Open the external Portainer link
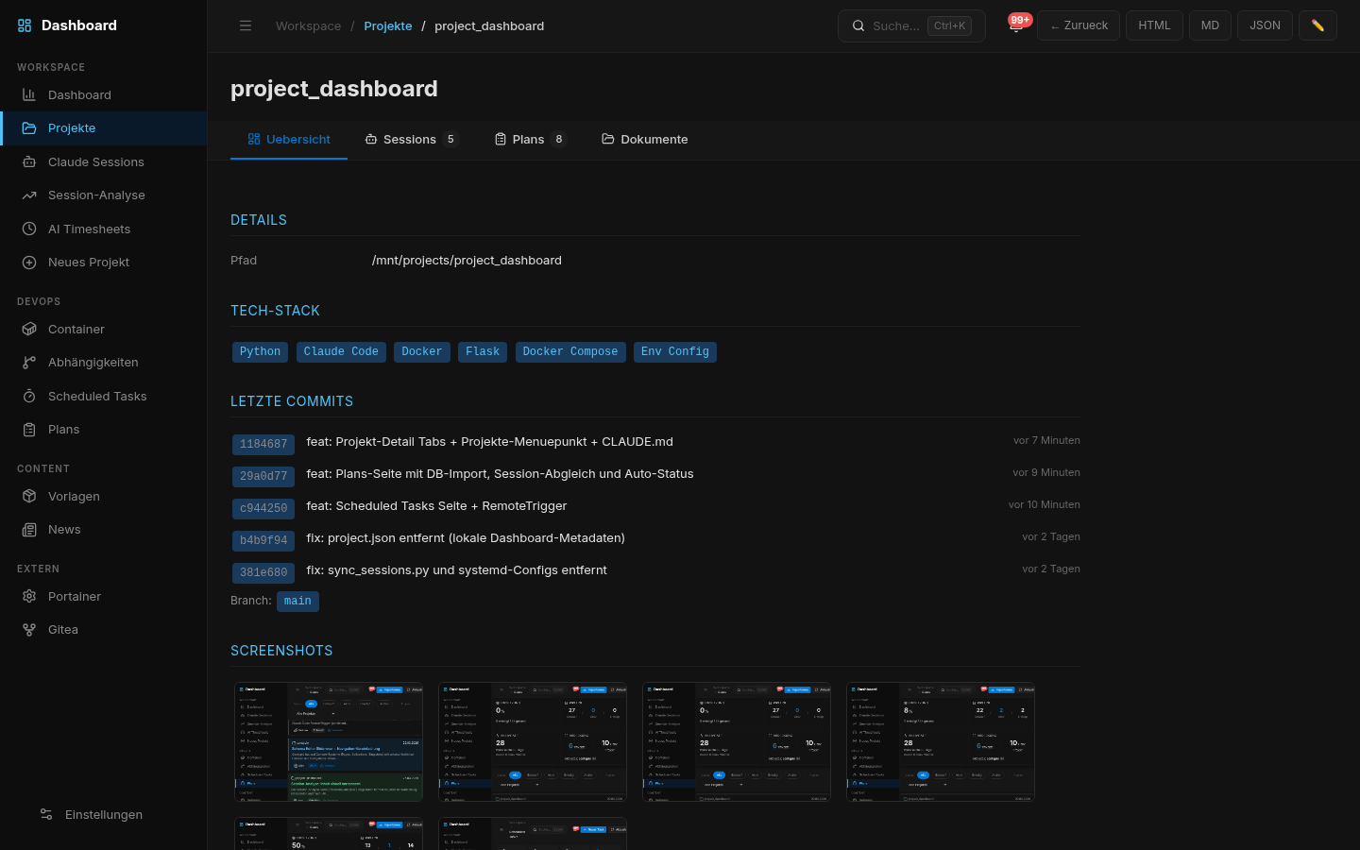1360x850 pixels. coord(74,596)
